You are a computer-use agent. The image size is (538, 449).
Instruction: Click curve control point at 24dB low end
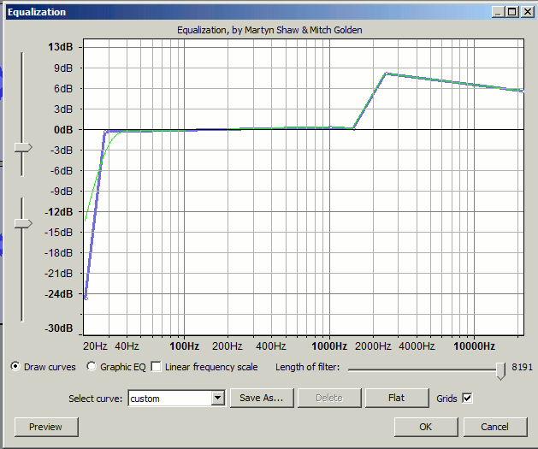(x=86, y=298)
